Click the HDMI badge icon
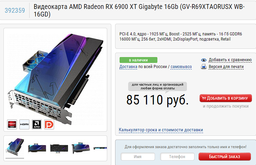Image resolution: width=256 pixels, height=165 pixels. 24,124
